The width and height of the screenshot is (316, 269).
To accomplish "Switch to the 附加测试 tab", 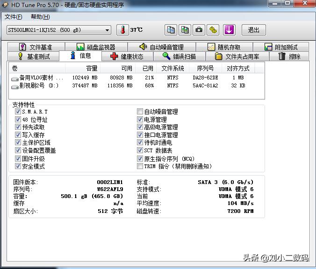I will [x=281, y=47].
